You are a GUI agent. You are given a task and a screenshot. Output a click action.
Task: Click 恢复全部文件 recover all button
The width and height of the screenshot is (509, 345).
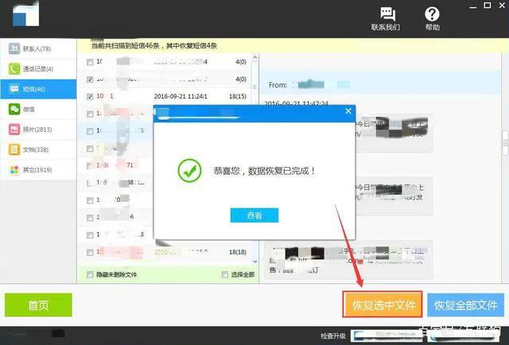tap(466, 304)
